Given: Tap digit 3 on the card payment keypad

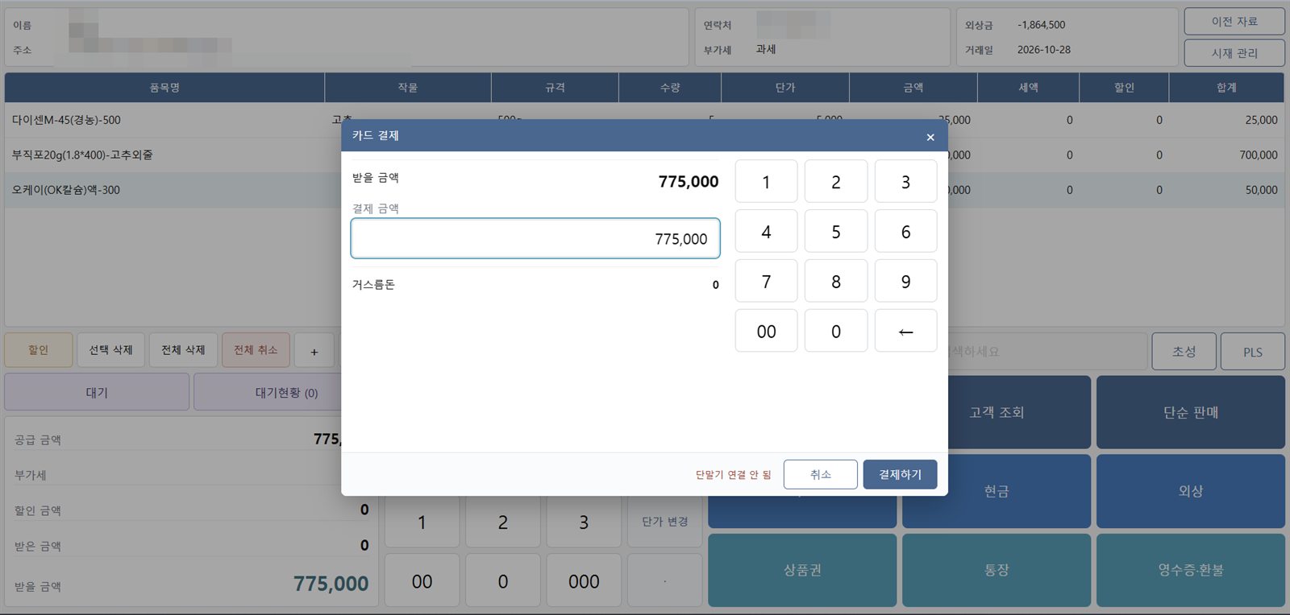Looking at the screenshot, I should coord(905,181).
